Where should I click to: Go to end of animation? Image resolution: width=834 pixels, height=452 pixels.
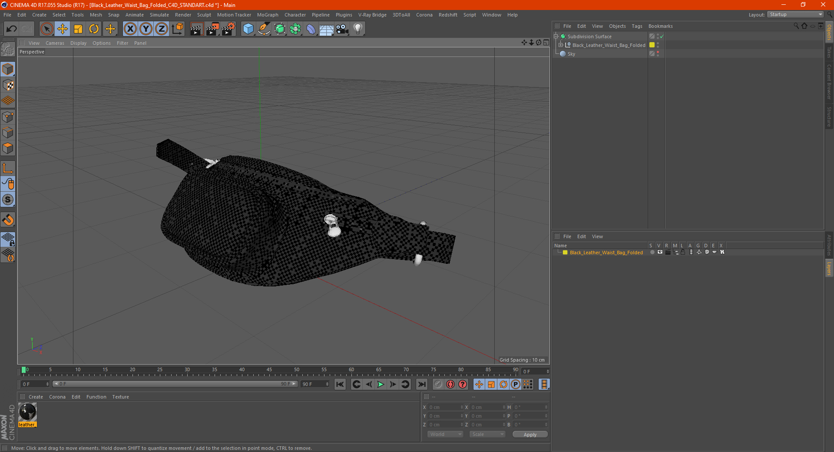point(421,384)
